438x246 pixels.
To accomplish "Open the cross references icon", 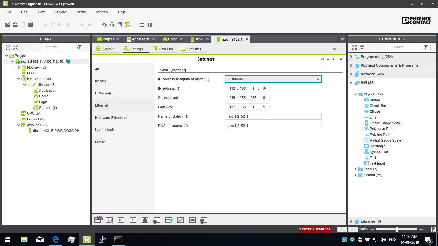I will pyautogui.click(x=121, y=220).
